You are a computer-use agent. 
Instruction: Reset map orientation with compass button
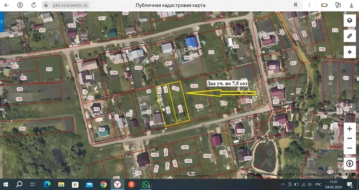[x=350, y=163]
